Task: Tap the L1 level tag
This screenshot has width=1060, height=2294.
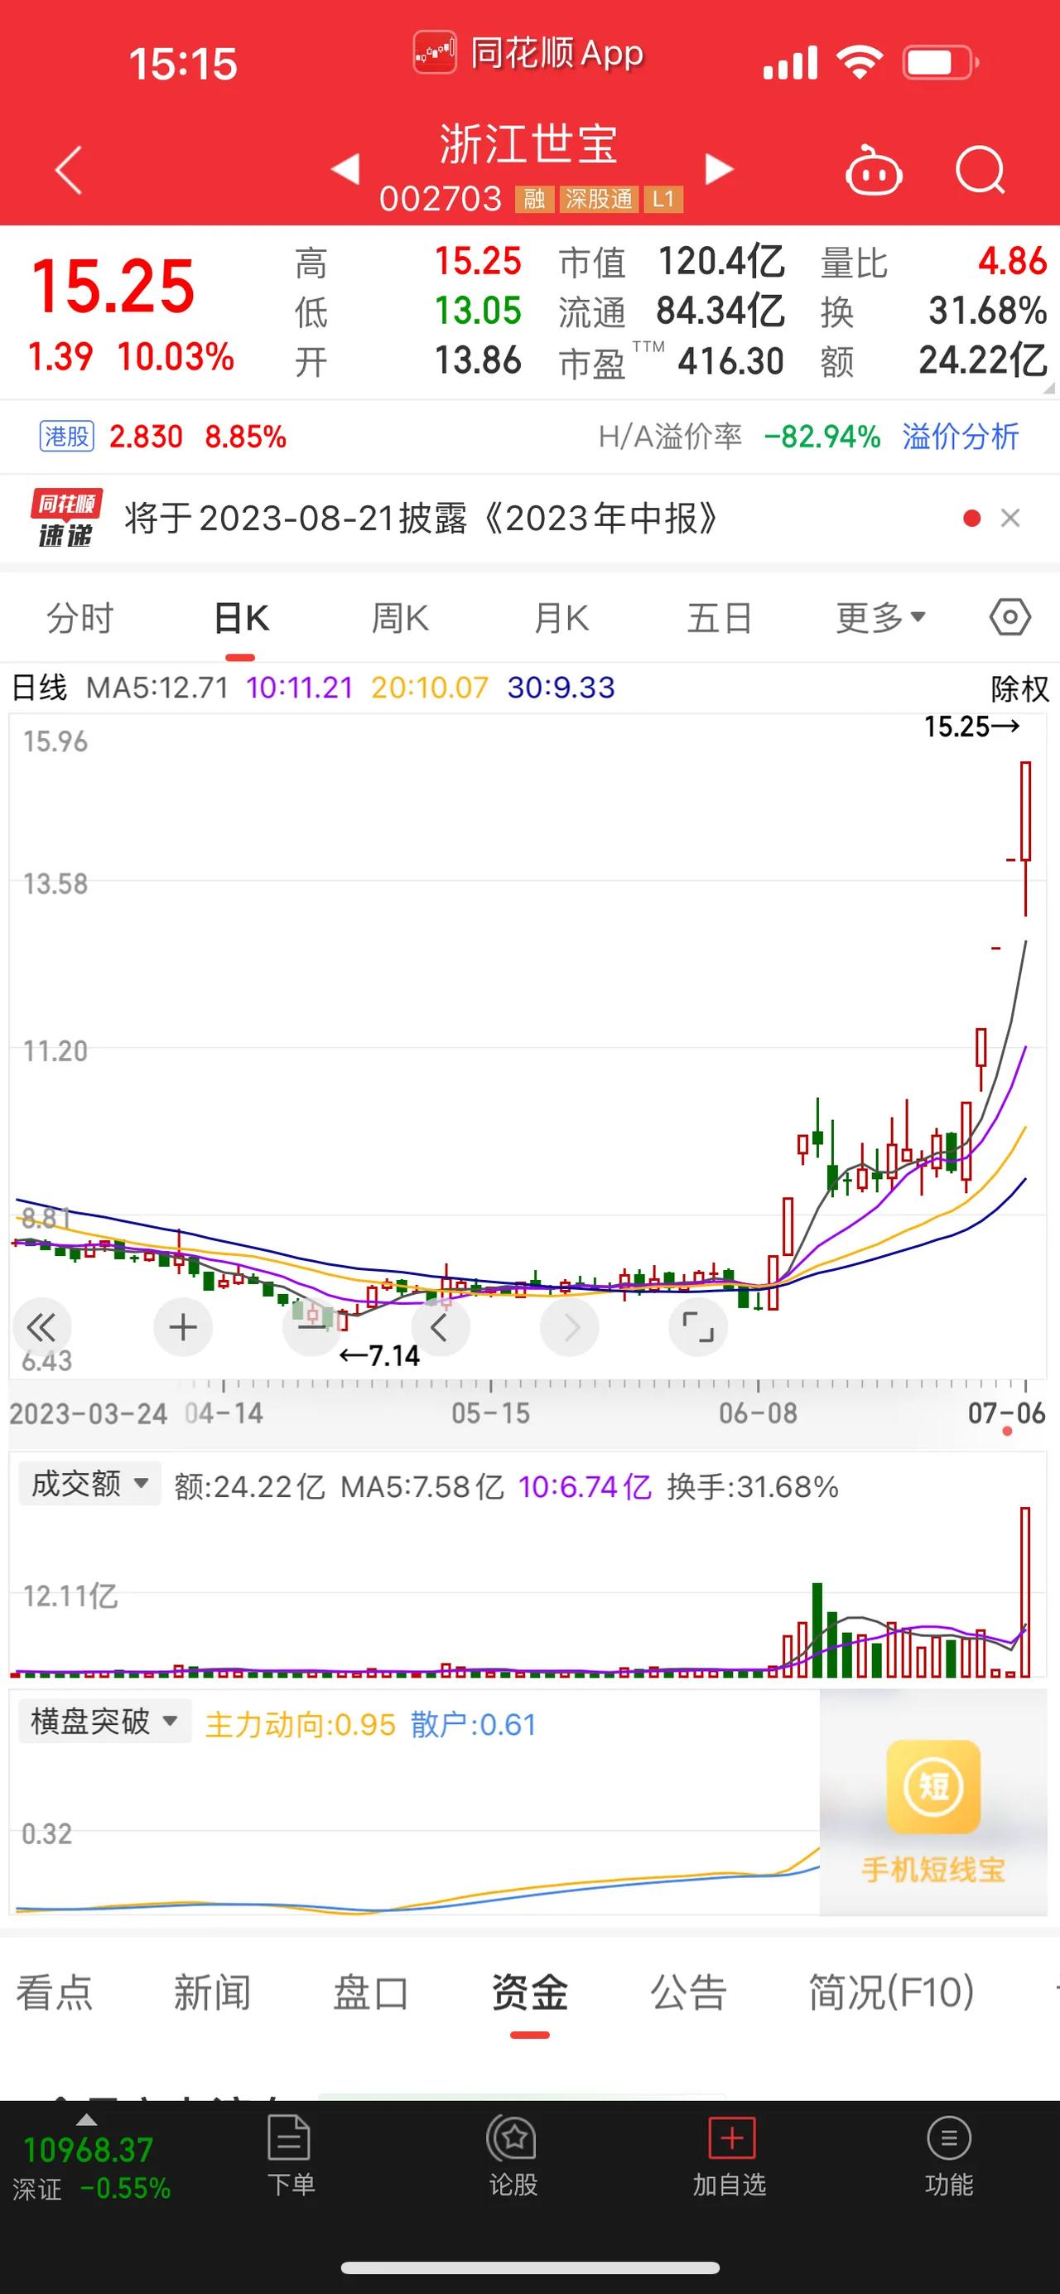Action: (663, 199)
